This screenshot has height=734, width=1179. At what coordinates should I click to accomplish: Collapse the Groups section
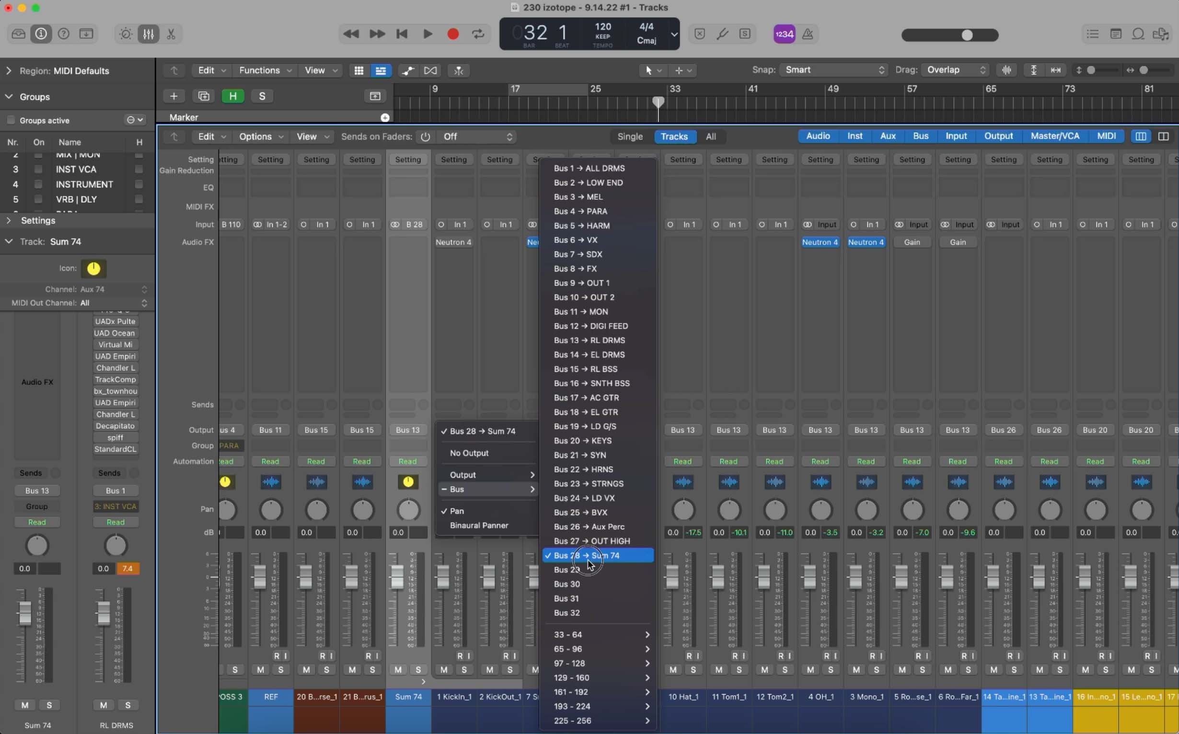click(x=8, y=97)
